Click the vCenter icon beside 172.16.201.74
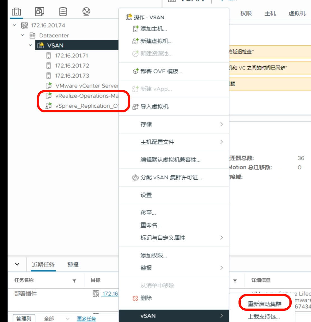 [24, 26]
